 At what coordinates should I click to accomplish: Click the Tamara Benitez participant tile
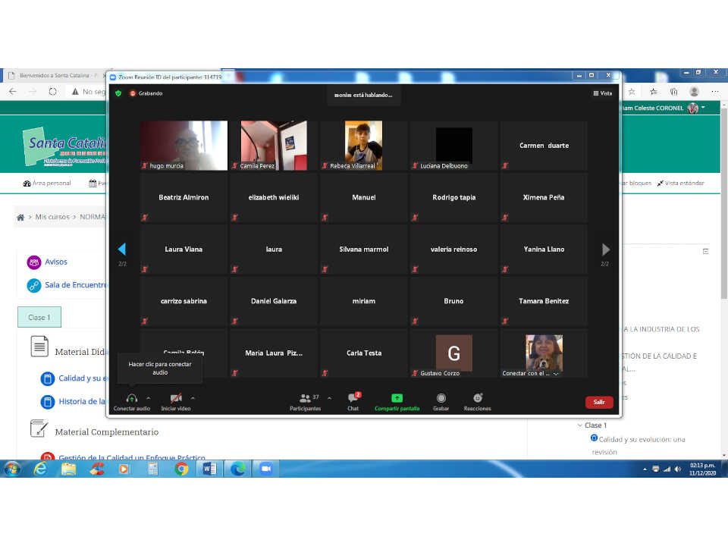point(544,301)
